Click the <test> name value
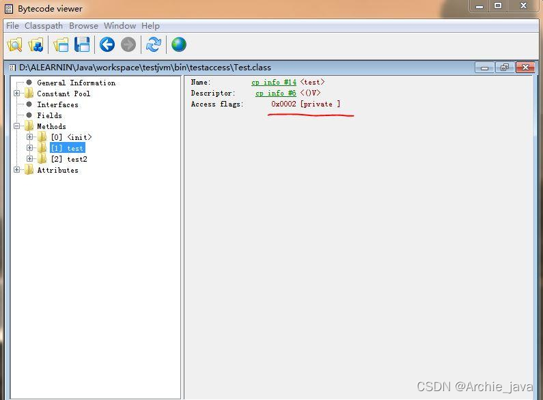Image resolution: width=543 pixels, height=400 pixels. (312, 82)
